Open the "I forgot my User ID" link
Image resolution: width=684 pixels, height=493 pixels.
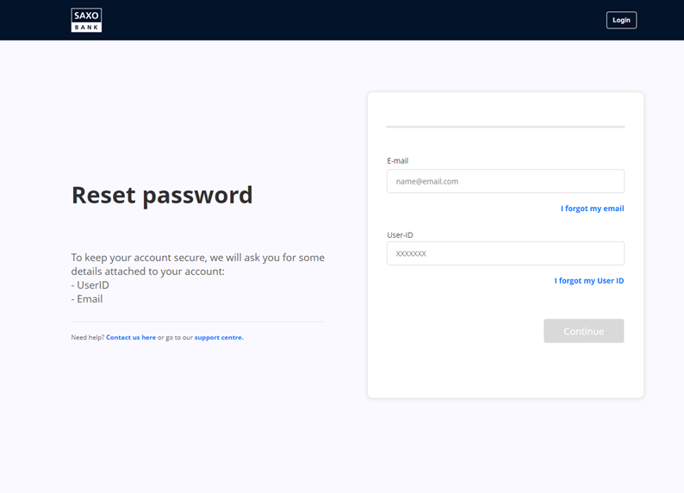(588, 281)
